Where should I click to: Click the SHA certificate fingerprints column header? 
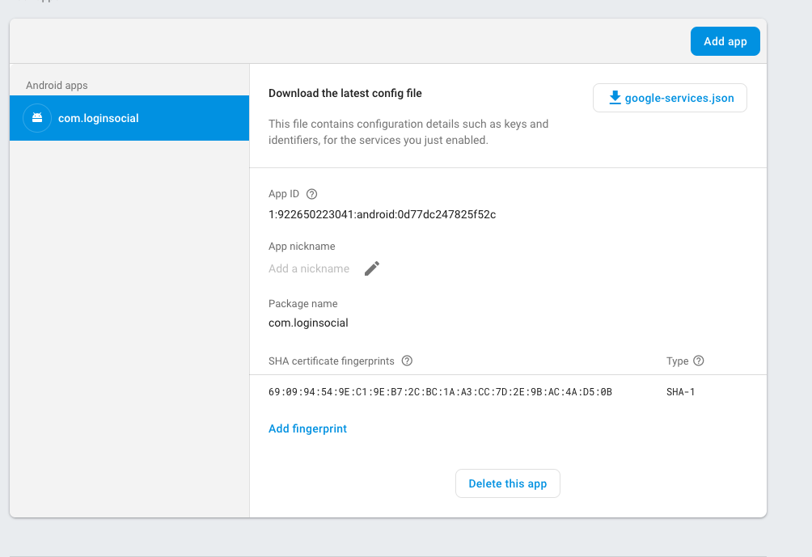(x=332, y=361)
